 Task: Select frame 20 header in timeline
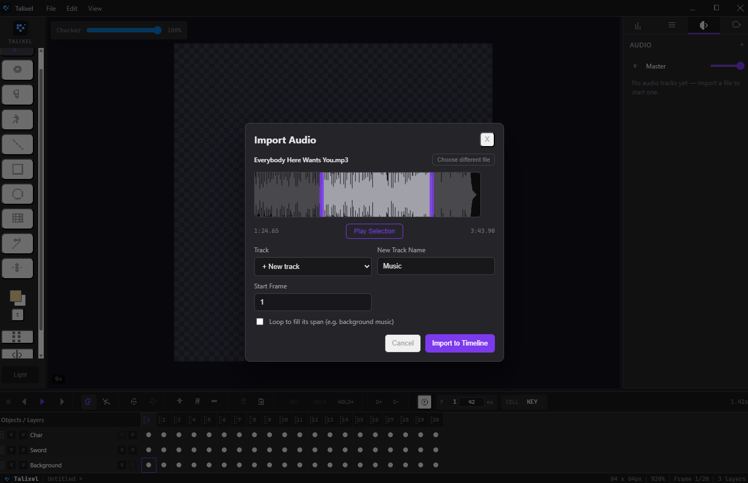pos(436,419)
